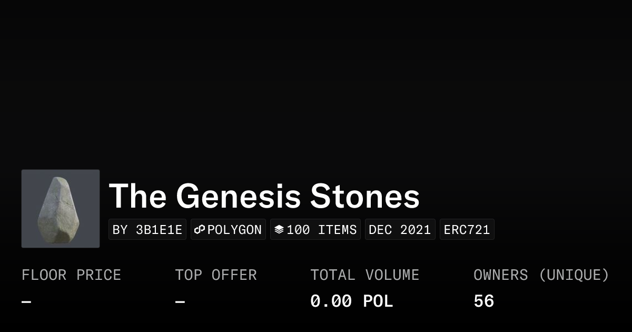Click the dash value under Floor Price
632x332 pixels.
[x=26, y=302]
